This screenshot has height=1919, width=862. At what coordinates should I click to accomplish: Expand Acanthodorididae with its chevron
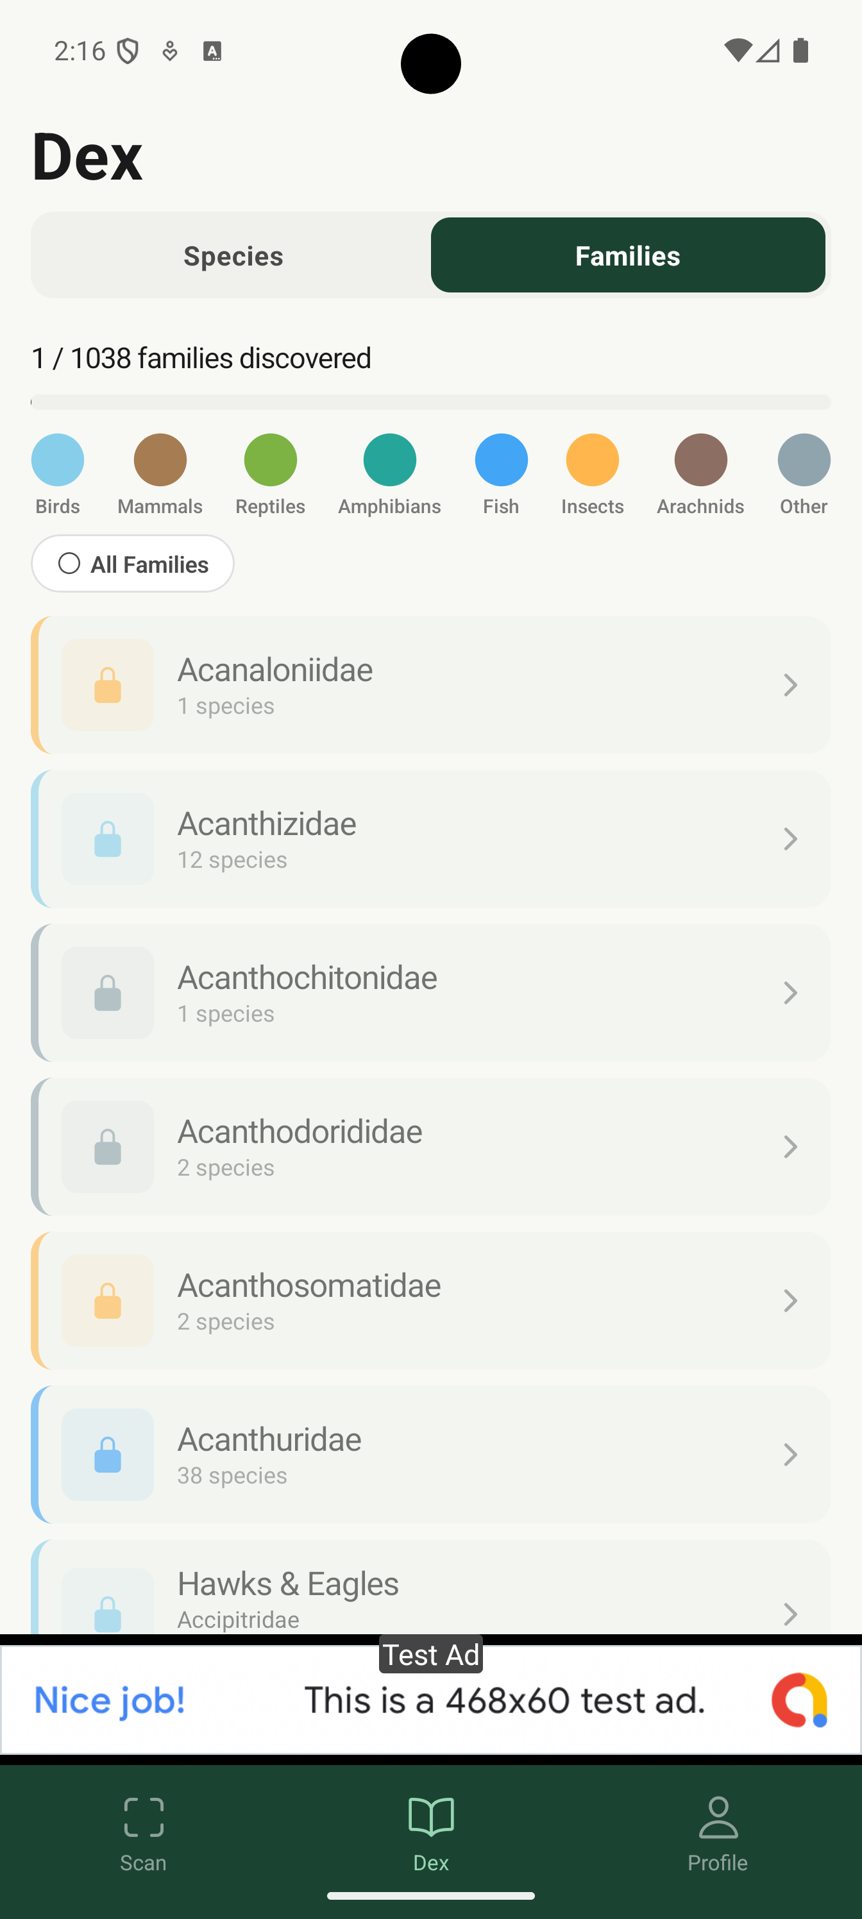(790, 1147)
